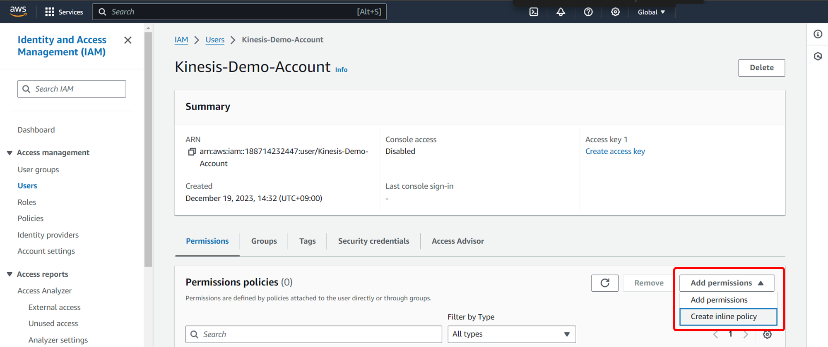Viewport: 828px width, 347px height.
Task: Navigate to Roles in sidebar
Action: point(27,202)
